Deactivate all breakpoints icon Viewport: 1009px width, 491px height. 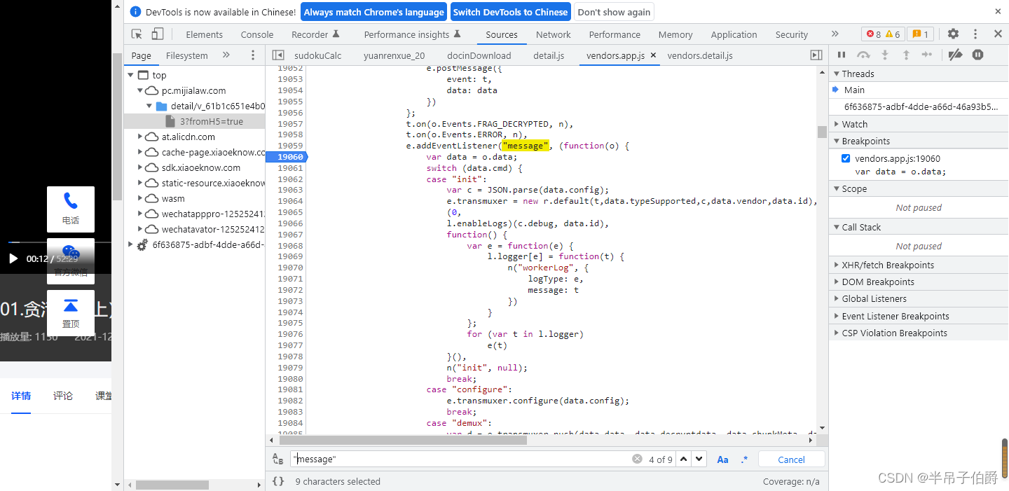pos(955,55)
